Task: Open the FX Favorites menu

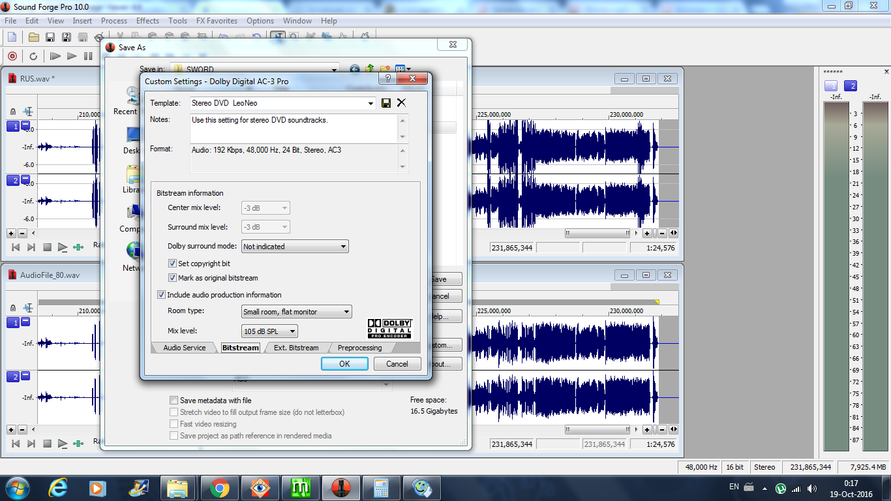Action: tap(217, 21)
